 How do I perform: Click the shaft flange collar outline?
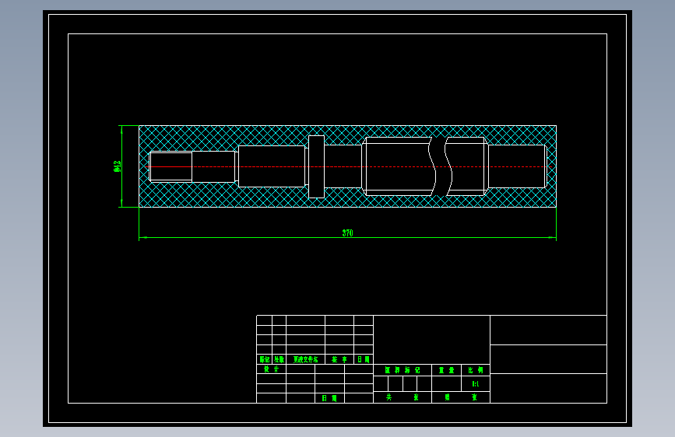point(316,167)
